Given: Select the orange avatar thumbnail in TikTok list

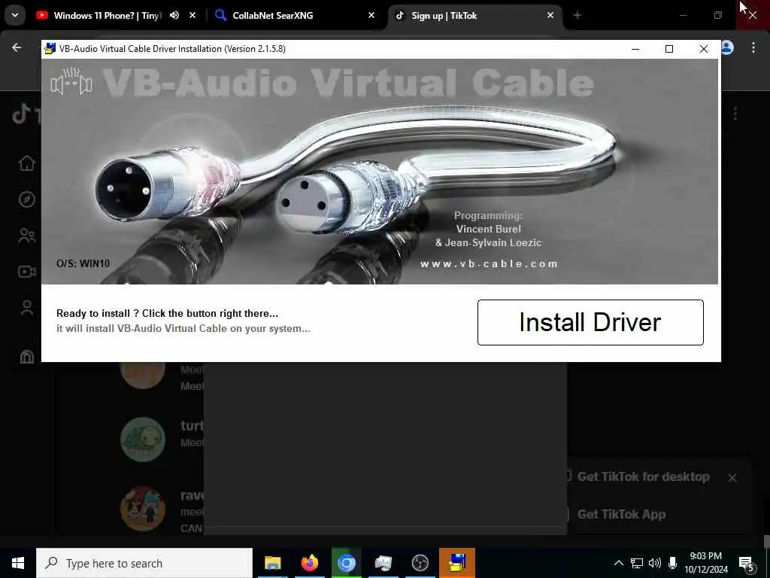Looking at the screenshot, I should pos(143,376).
